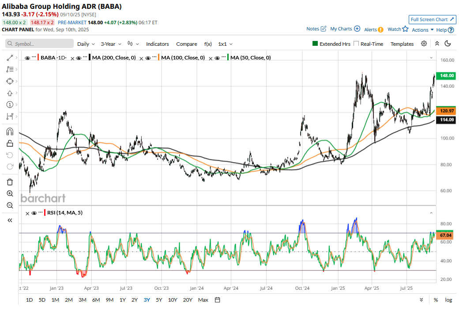The height and width of the screenshot is (310, 459).
Task: Select the numbered label tool
Action: point(10,105)
